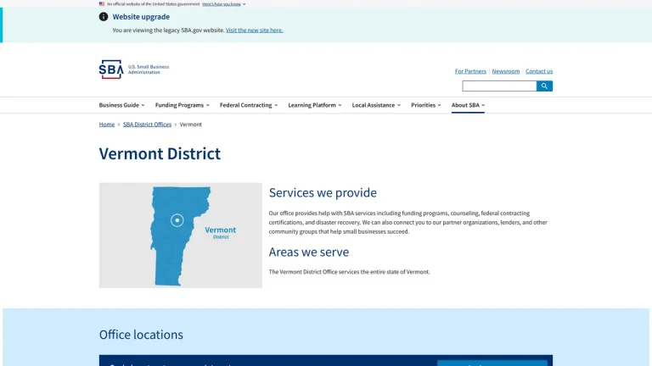This screenshot has height=366, width=652.
Task: Open the Priorities menu
Action: click(426, 105)
